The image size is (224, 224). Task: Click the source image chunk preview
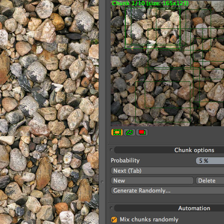167,63
